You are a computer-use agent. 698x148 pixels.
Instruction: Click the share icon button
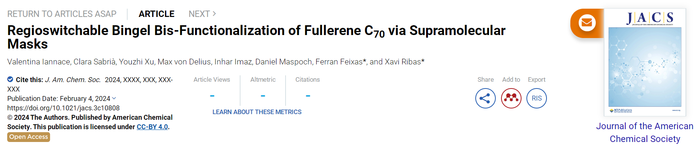[x=485, y=98]
